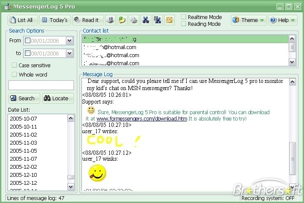Click the search keyword text field

[41, 85]
